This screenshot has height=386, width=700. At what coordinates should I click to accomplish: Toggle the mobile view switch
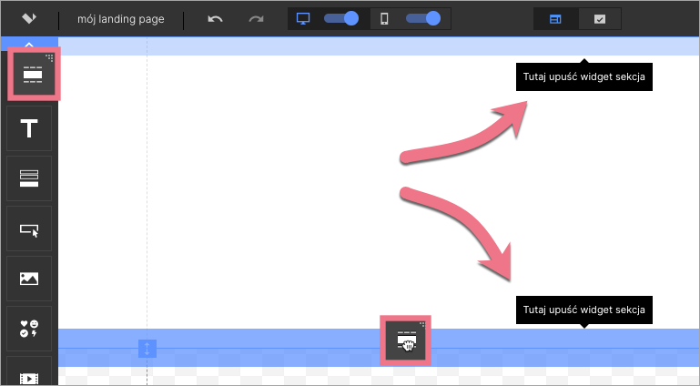tap(423, 18)
